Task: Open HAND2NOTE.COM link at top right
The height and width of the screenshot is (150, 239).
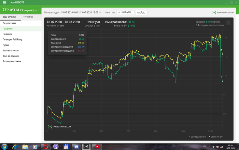Action: 223,13
